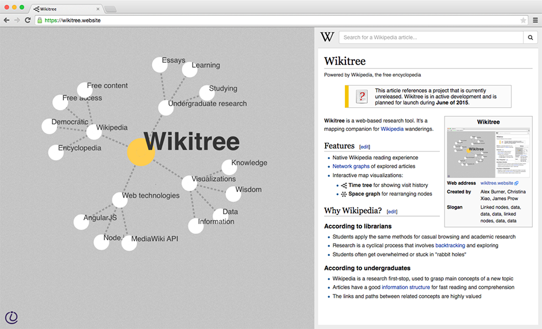Select the Free access node
This screenshot has height=329, width=542.
coord(60,103)
